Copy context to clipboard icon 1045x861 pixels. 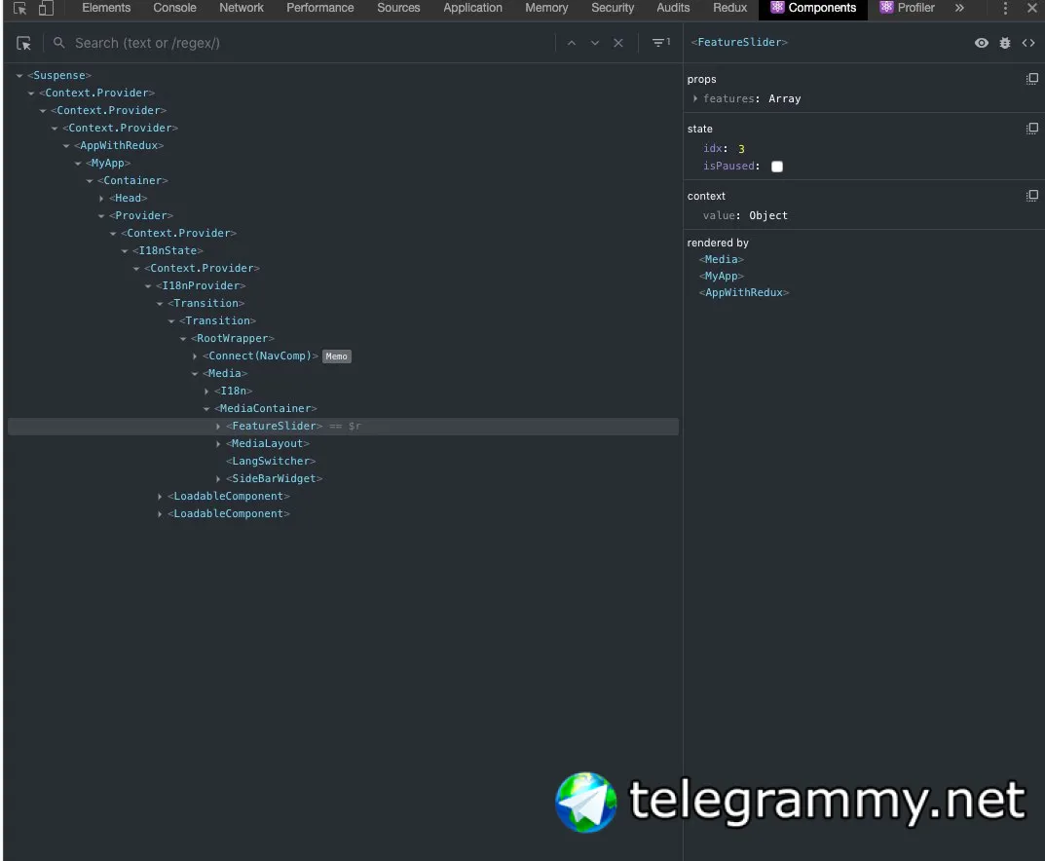click(1031, 195)
